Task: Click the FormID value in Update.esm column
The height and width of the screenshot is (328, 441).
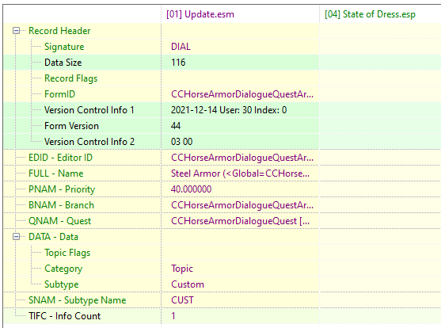Action: pyautogui.click(x=241, y=94)
